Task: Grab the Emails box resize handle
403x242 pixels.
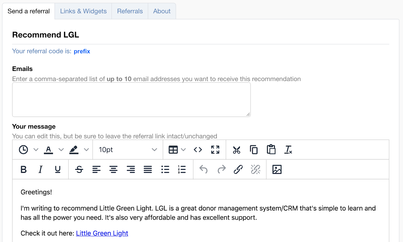Action: point(248,114)
